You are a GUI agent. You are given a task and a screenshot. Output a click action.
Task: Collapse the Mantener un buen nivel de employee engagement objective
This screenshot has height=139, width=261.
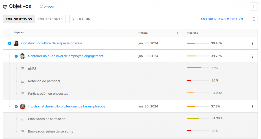[16, 56]
